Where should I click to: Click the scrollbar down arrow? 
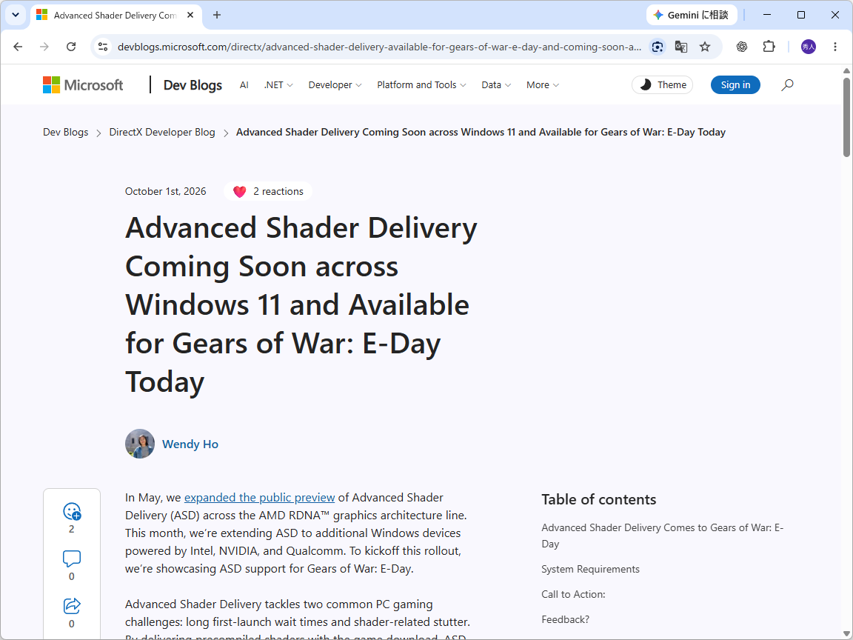click(x=846, y=634)
